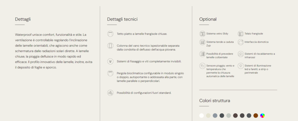Select the Sistema tende a caduta Zyp icon
This screenshot has width=298, height=121.
(x=202, y=42)
